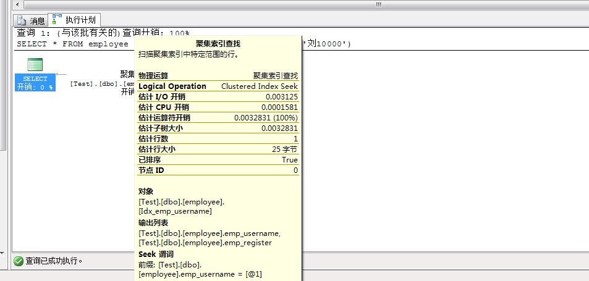This screenshot has height=281, width=589.
Task: Click the horizontal scrollbar left arrow
Action: point(17,4)
